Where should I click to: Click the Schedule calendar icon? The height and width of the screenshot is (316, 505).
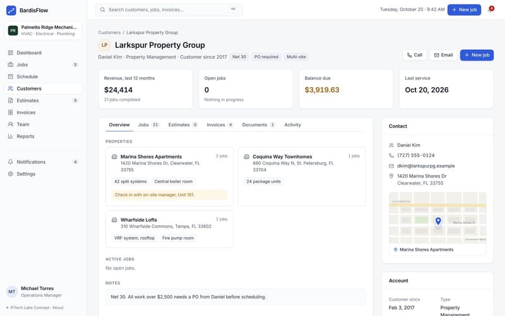pyautogui.click(x=11, y=76)
